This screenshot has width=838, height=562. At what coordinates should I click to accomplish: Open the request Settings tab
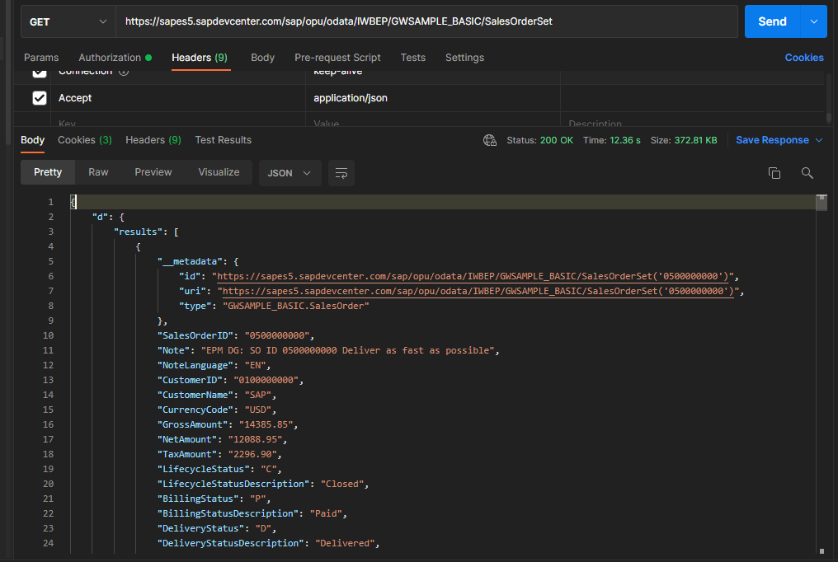464,58
